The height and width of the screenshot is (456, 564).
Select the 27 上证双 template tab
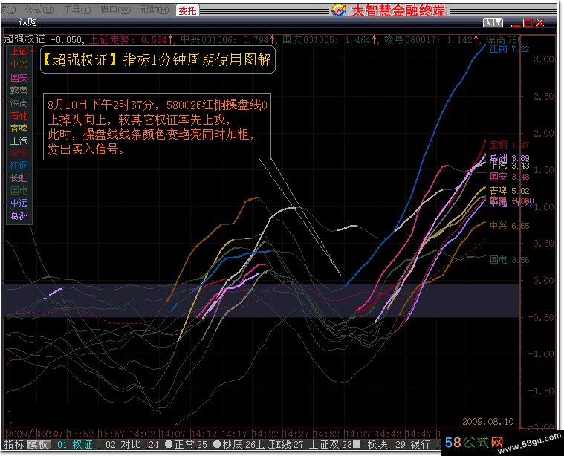tap(317, 445)
